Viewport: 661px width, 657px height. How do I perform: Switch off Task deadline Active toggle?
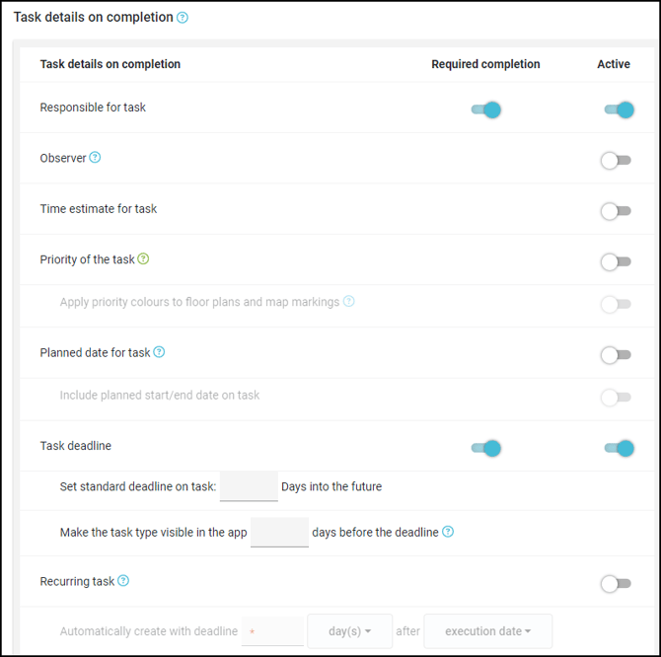(x=619, y=448)
